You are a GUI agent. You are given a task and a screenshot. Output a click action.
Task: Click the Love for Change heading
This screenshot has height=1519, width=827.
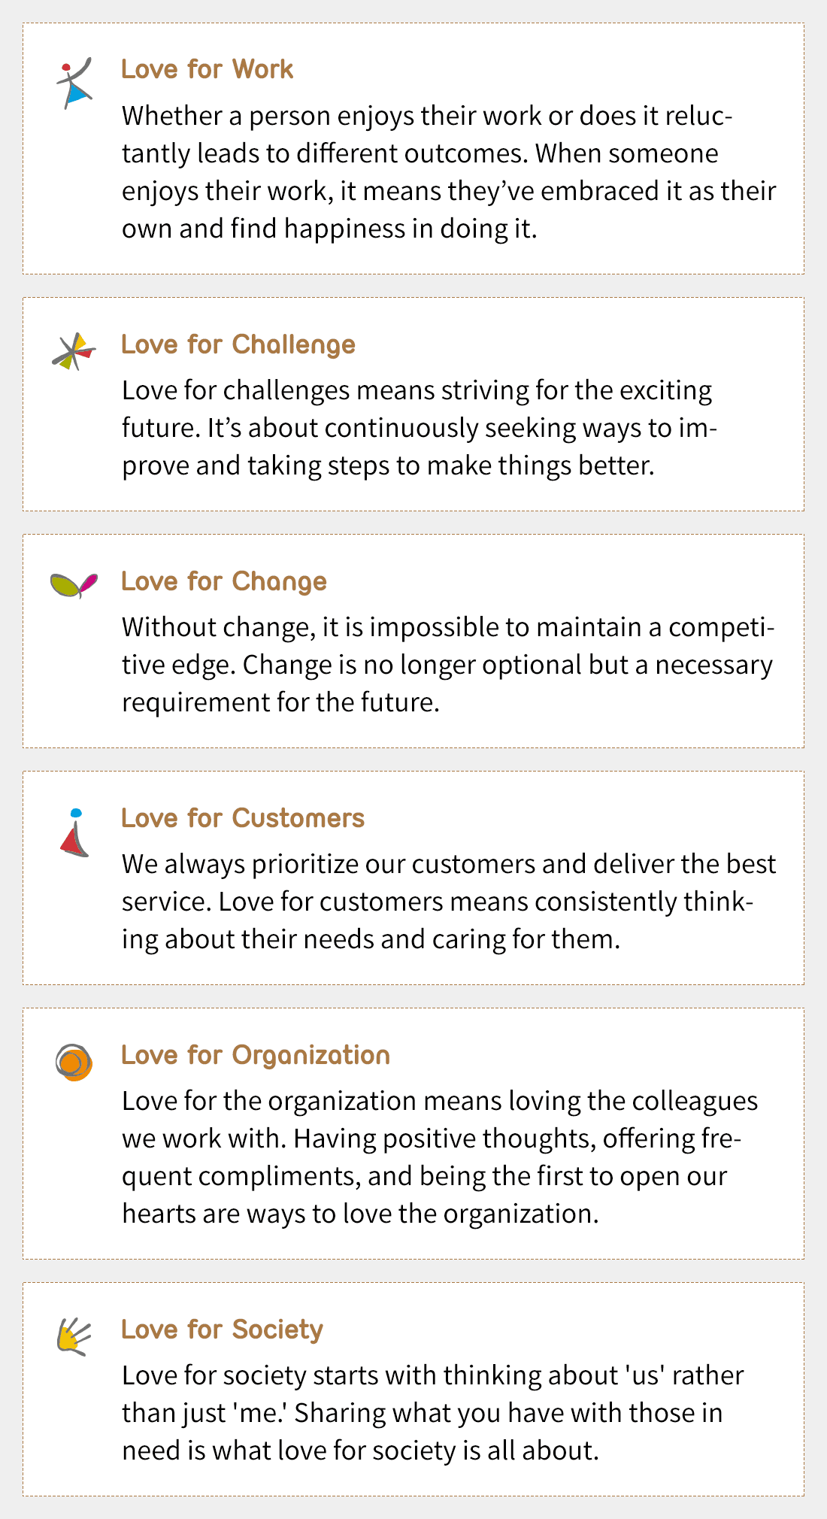click(223, 581)
